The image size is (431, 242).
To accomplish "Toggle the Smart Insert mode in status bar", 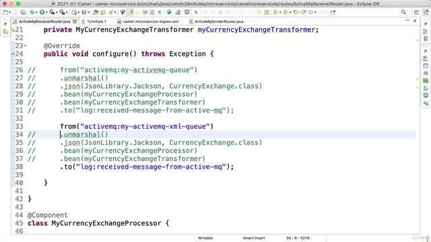I will (254, 238).
